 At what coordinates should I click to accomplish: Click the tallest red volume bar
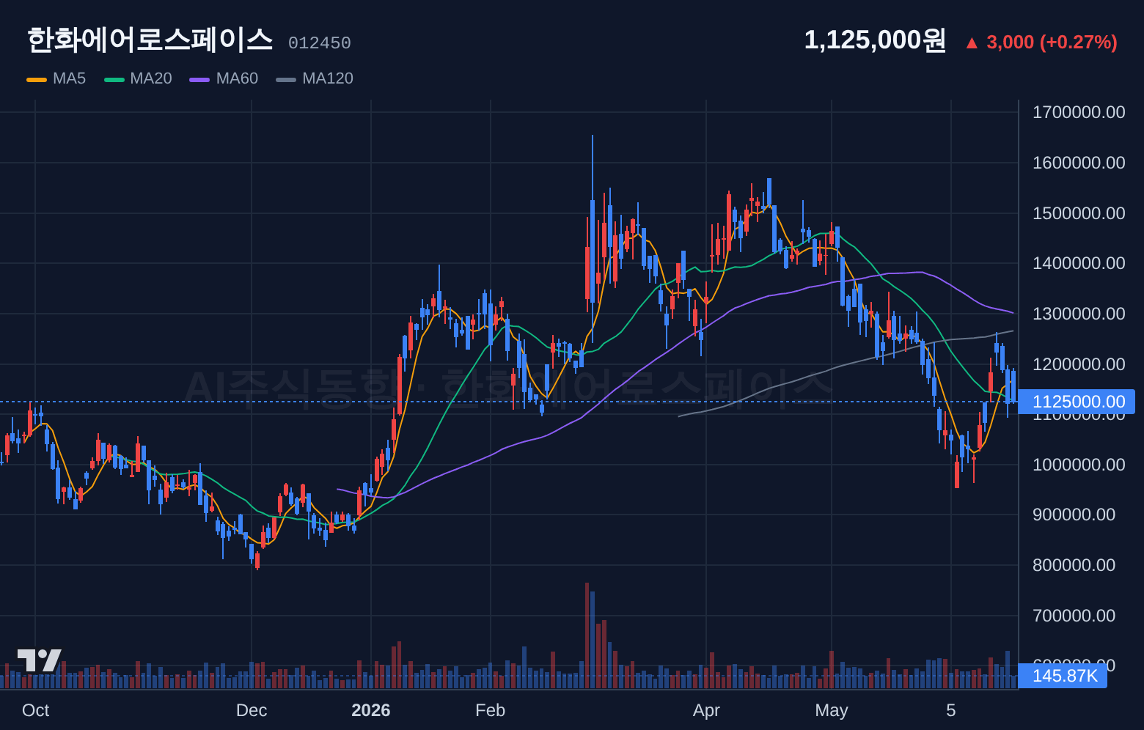587,635
